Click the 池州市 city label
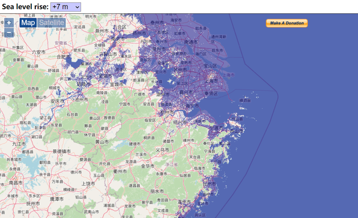Image resolution: width=358 pixels, height=218 pixels. point(82,99)
